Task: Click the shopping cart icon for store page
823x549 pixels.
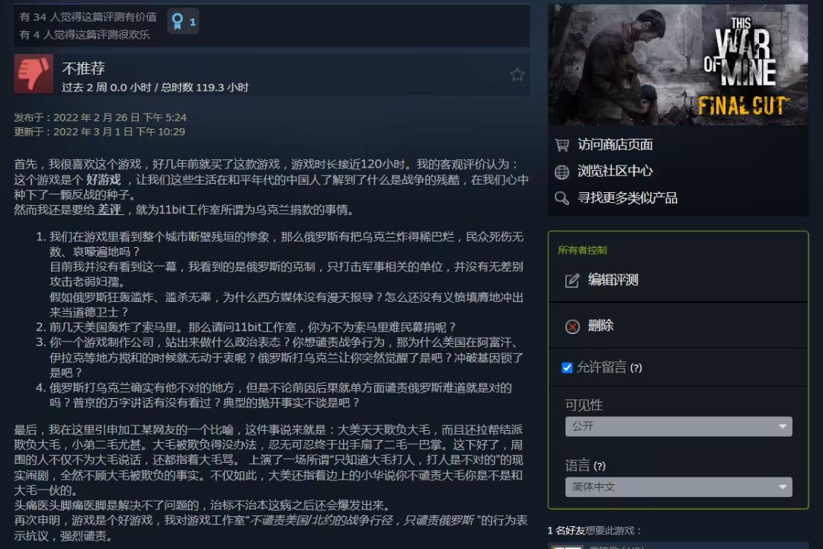Action: (562, 145)
